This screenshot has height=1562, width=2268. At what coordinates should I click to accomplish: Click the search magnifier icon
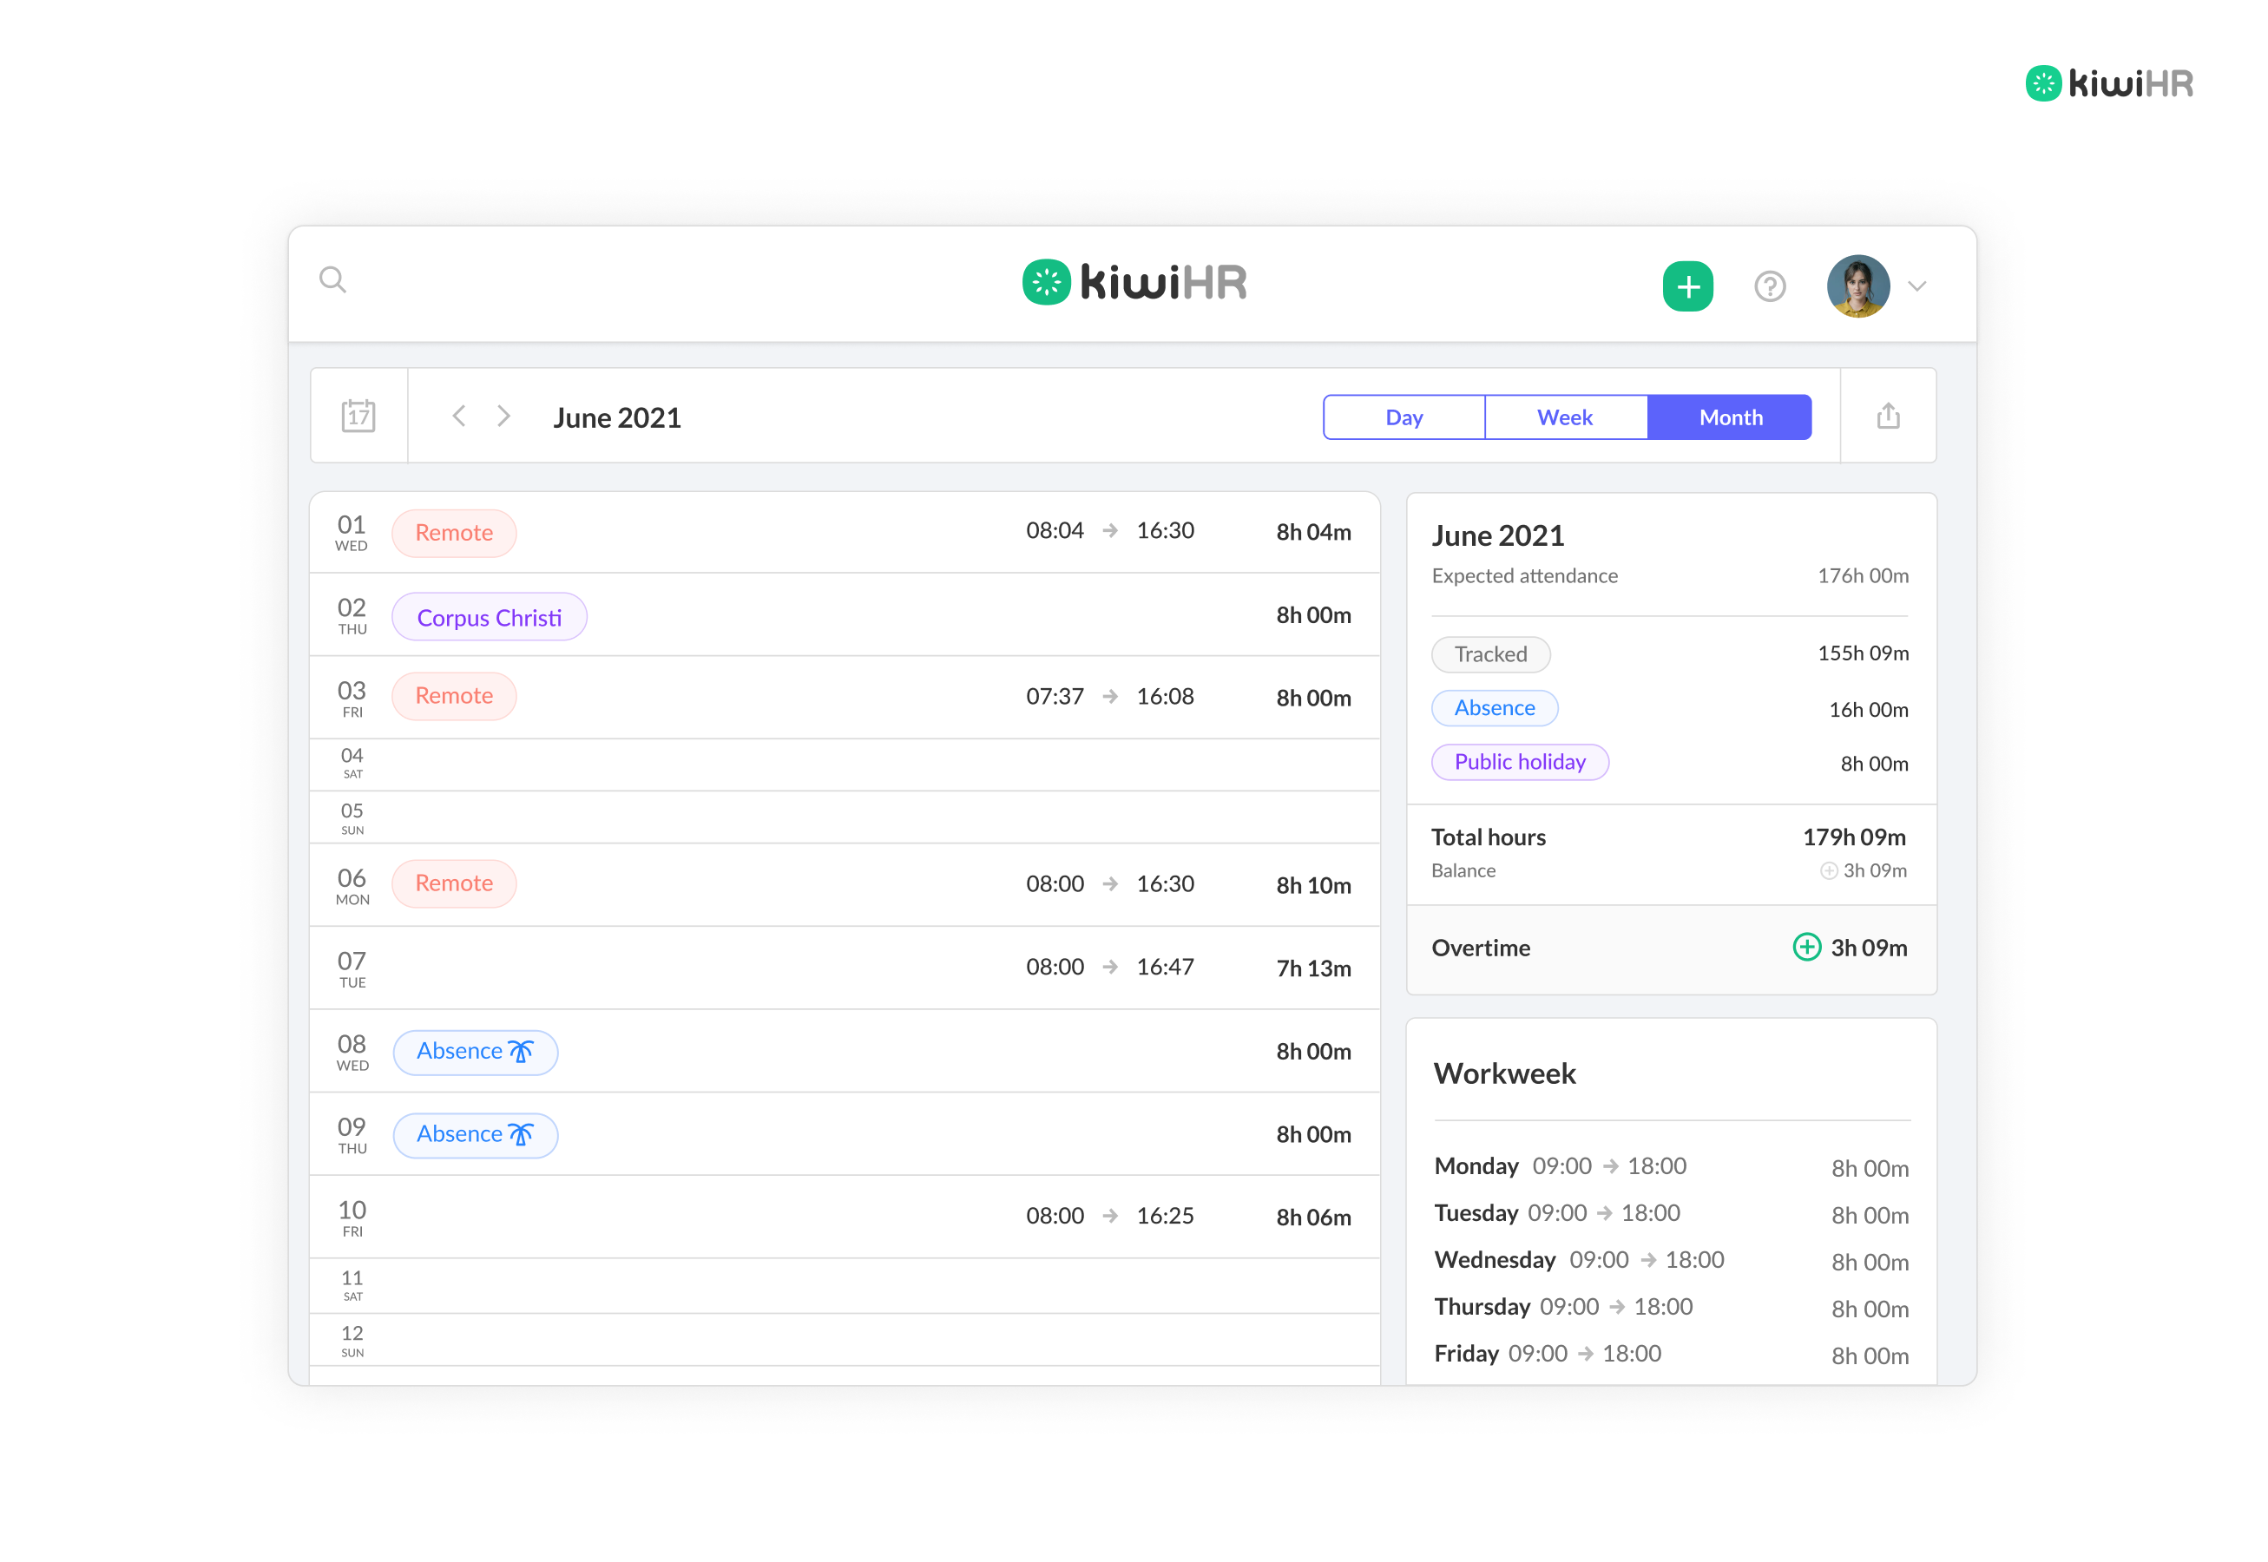(332, 281)
